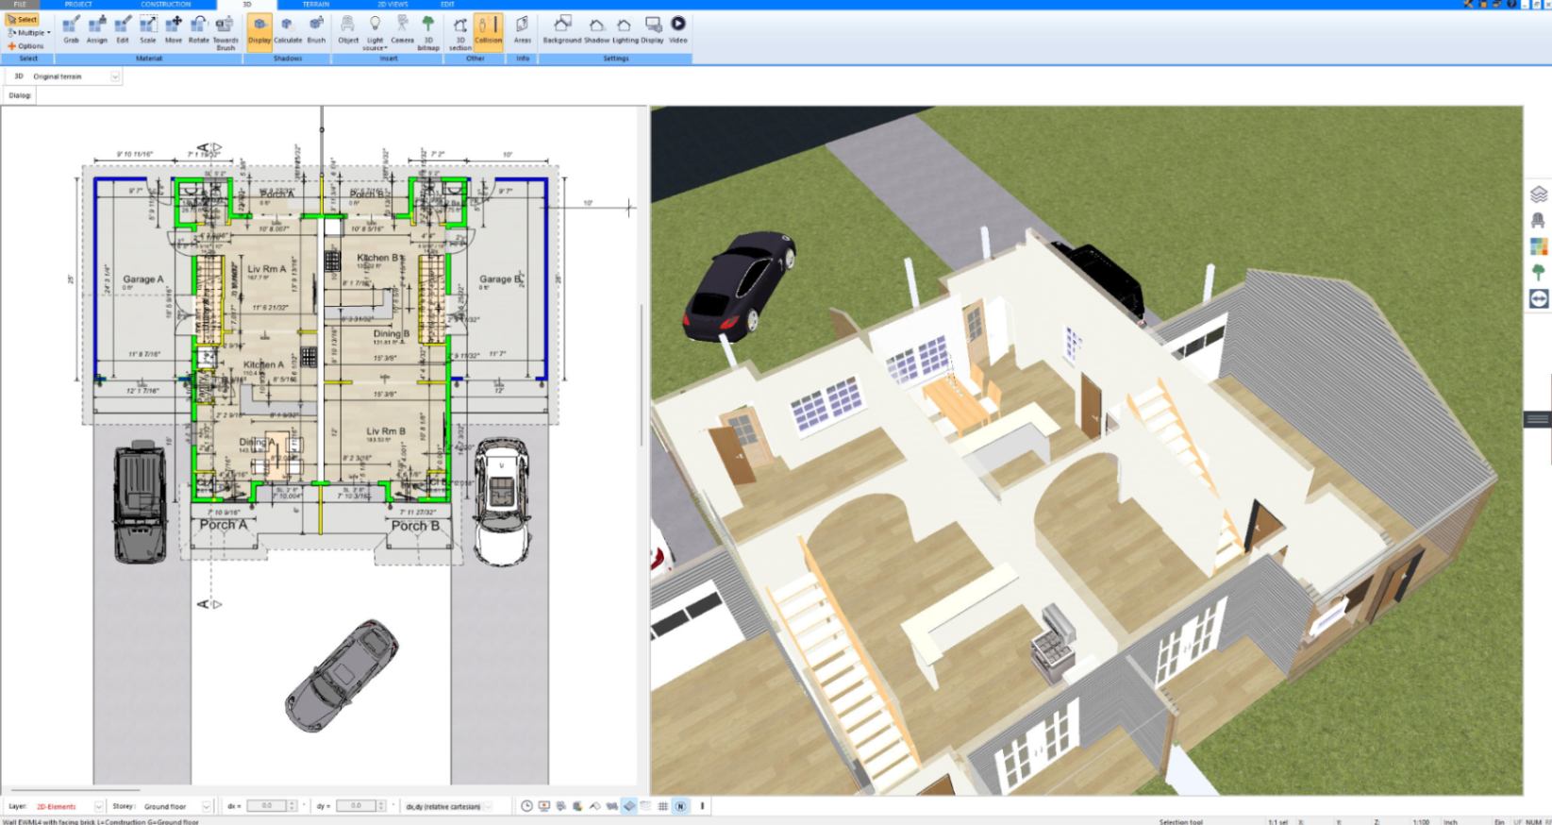Click the dy value input field
Image resolution: width=1552 pixels, height=825 pixels.
(x=356, y=806)
